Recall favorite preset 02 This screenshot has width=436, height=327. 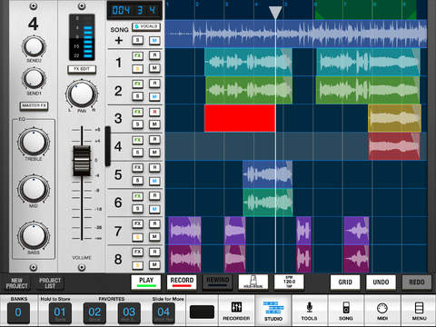94,312
